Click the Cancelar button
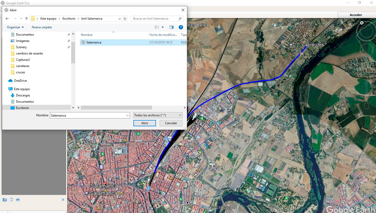 pyautogui.click(x=171, y=123)
